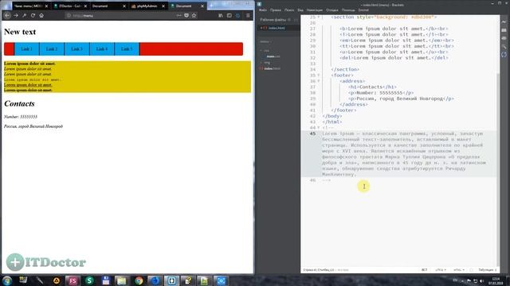Open main.css in file tree
The width and height of the screenshot is (510, 286).
click(x=273, y=56)
